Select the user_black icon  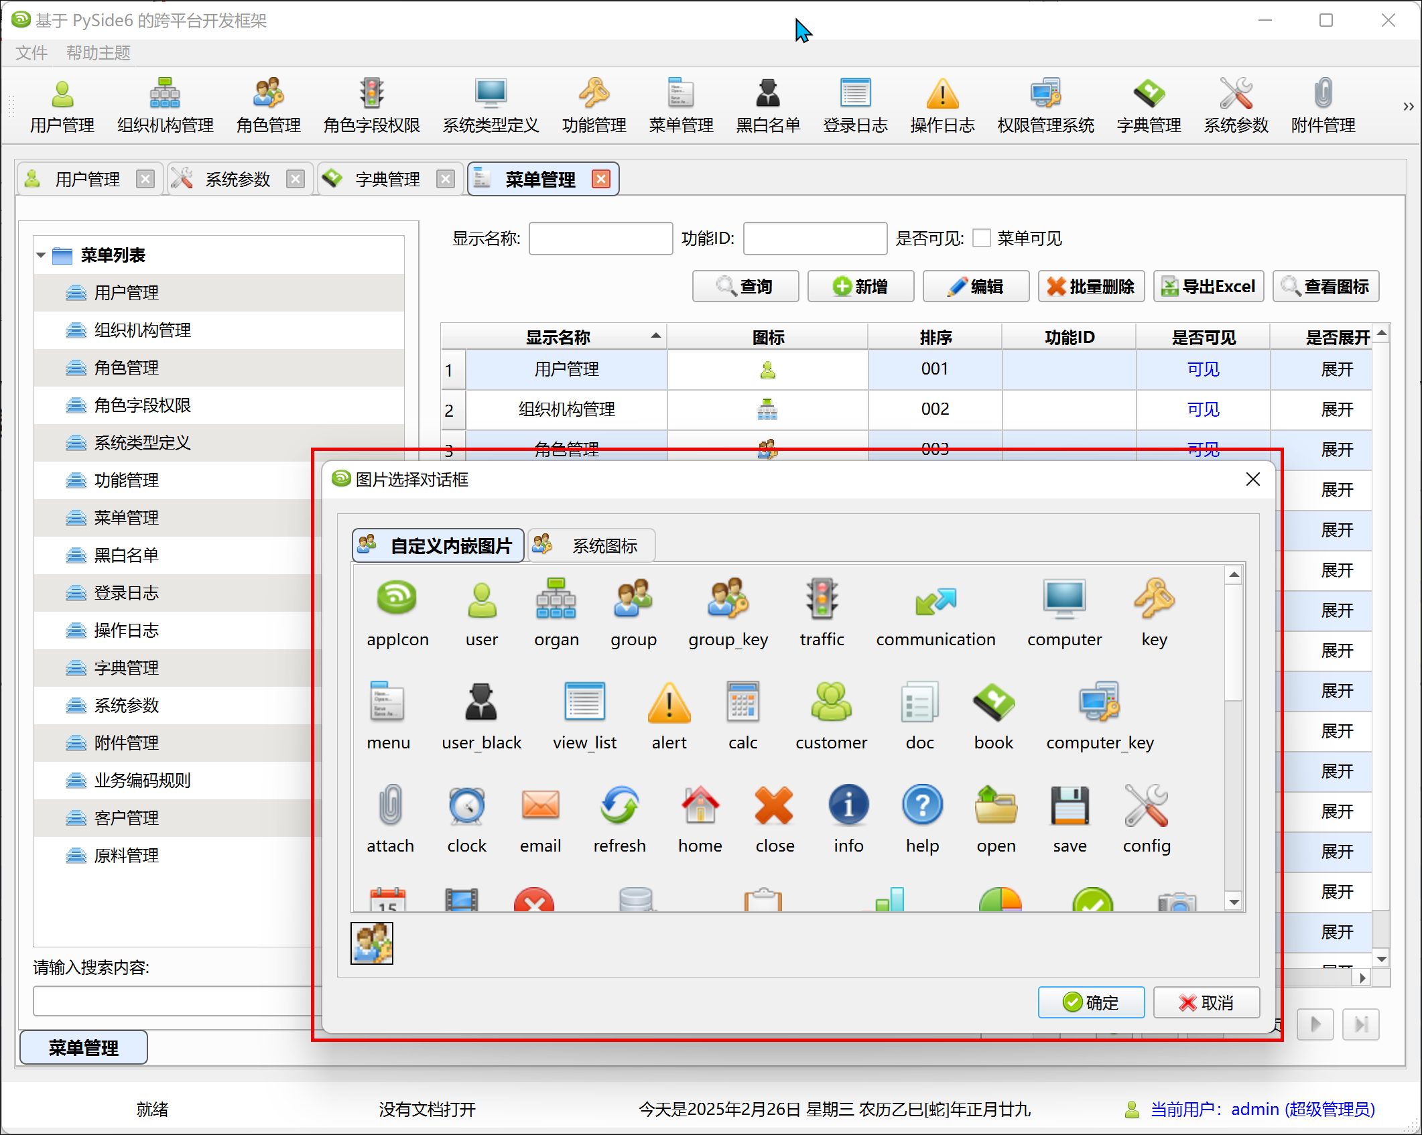[481, 702]
